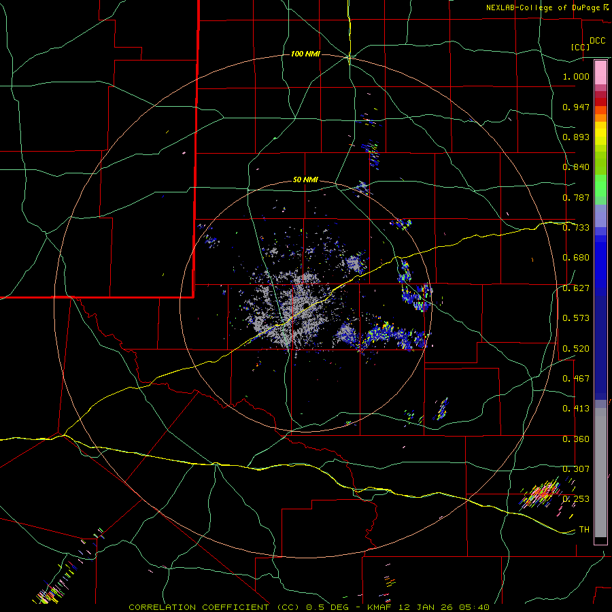Click the 0.680 legend value
The image size is (612, 612).
click(576, 258)
